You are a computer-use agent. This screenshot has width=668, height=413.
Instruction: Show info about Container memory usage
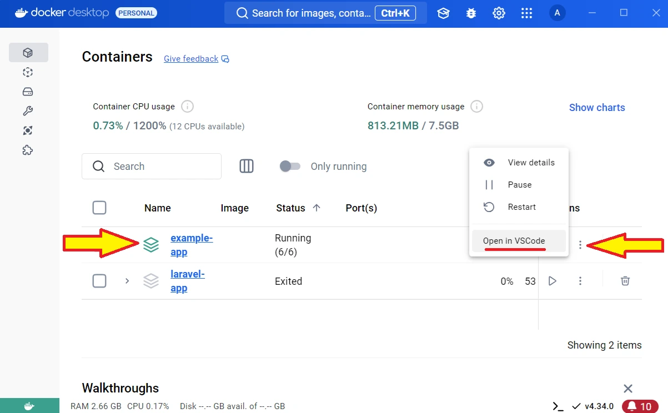[x=477, y=106]
